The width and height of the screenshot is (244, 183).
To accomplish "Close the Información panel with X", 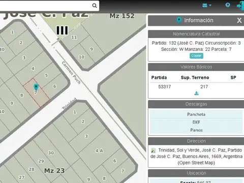I will pos(239,20).
